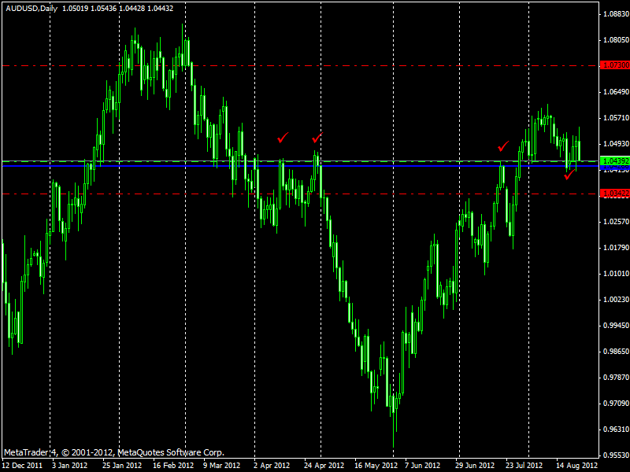Click the 7 Jun 2012 date label
The width and height of the screenshot is (630, 472).
(x=425, y=465)
